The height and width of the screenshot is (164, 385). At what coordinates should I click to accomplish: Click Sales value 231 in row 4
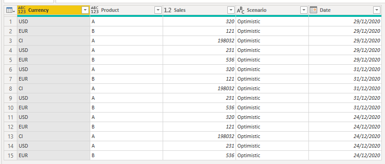(200, 50)
